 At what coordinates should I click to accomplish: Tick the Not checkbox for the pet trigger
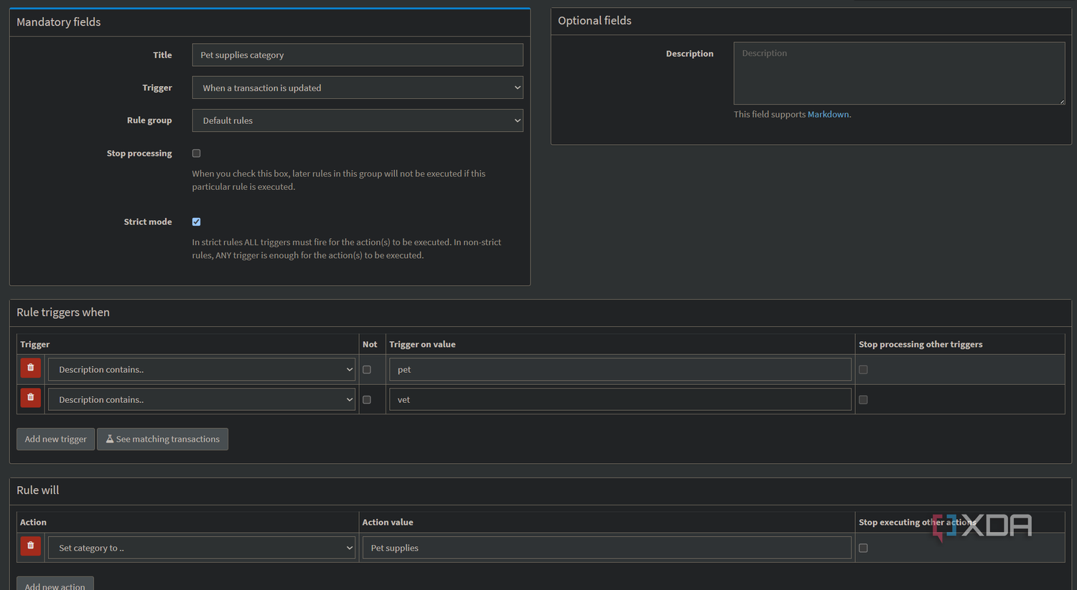click(x=367, y=370)
